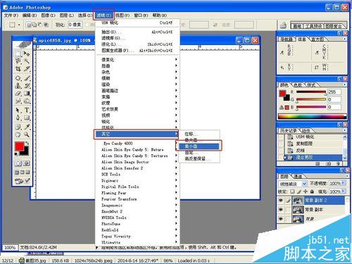
Task: Select the Clone Stamp tool
Action: (x=18, y=86)
